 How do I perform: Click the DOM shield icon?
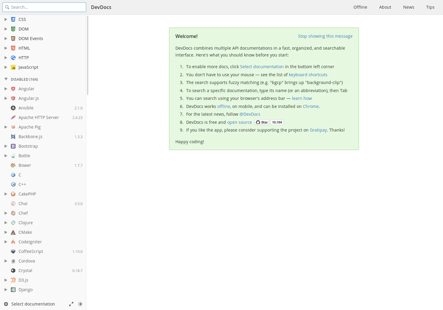13,29
